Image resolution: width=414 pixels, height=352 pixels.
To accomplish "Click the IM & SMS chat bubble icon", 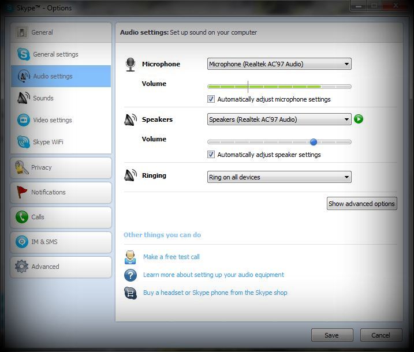I will [21, 242].
